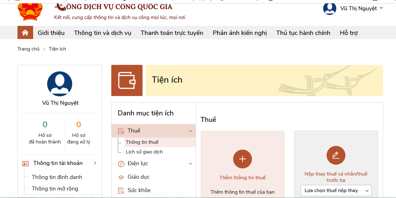Open the Thủ tục hành chính menu
Viewport: 396px width, 198px height.
click(303, 33)
